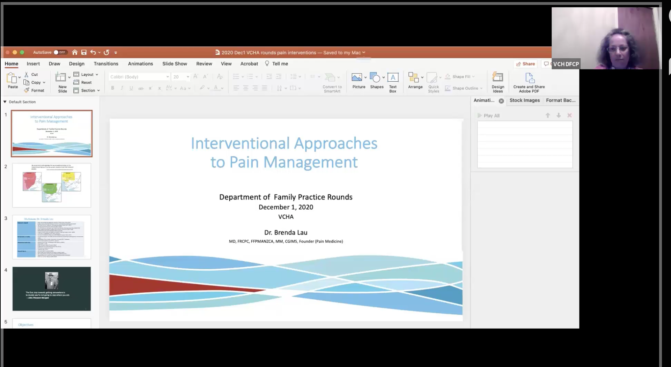Click the New Slide icon
This screenshot has width=671, height=367.
coord(61,78)
